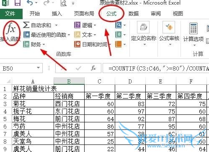This screenshot has width=209, height=152.
Task: Switch to the Insert (插入) tab
Action: pos(57,14)
